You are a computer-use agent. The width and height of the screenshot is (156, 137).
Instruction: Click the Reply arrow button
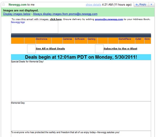pos(141,5)
